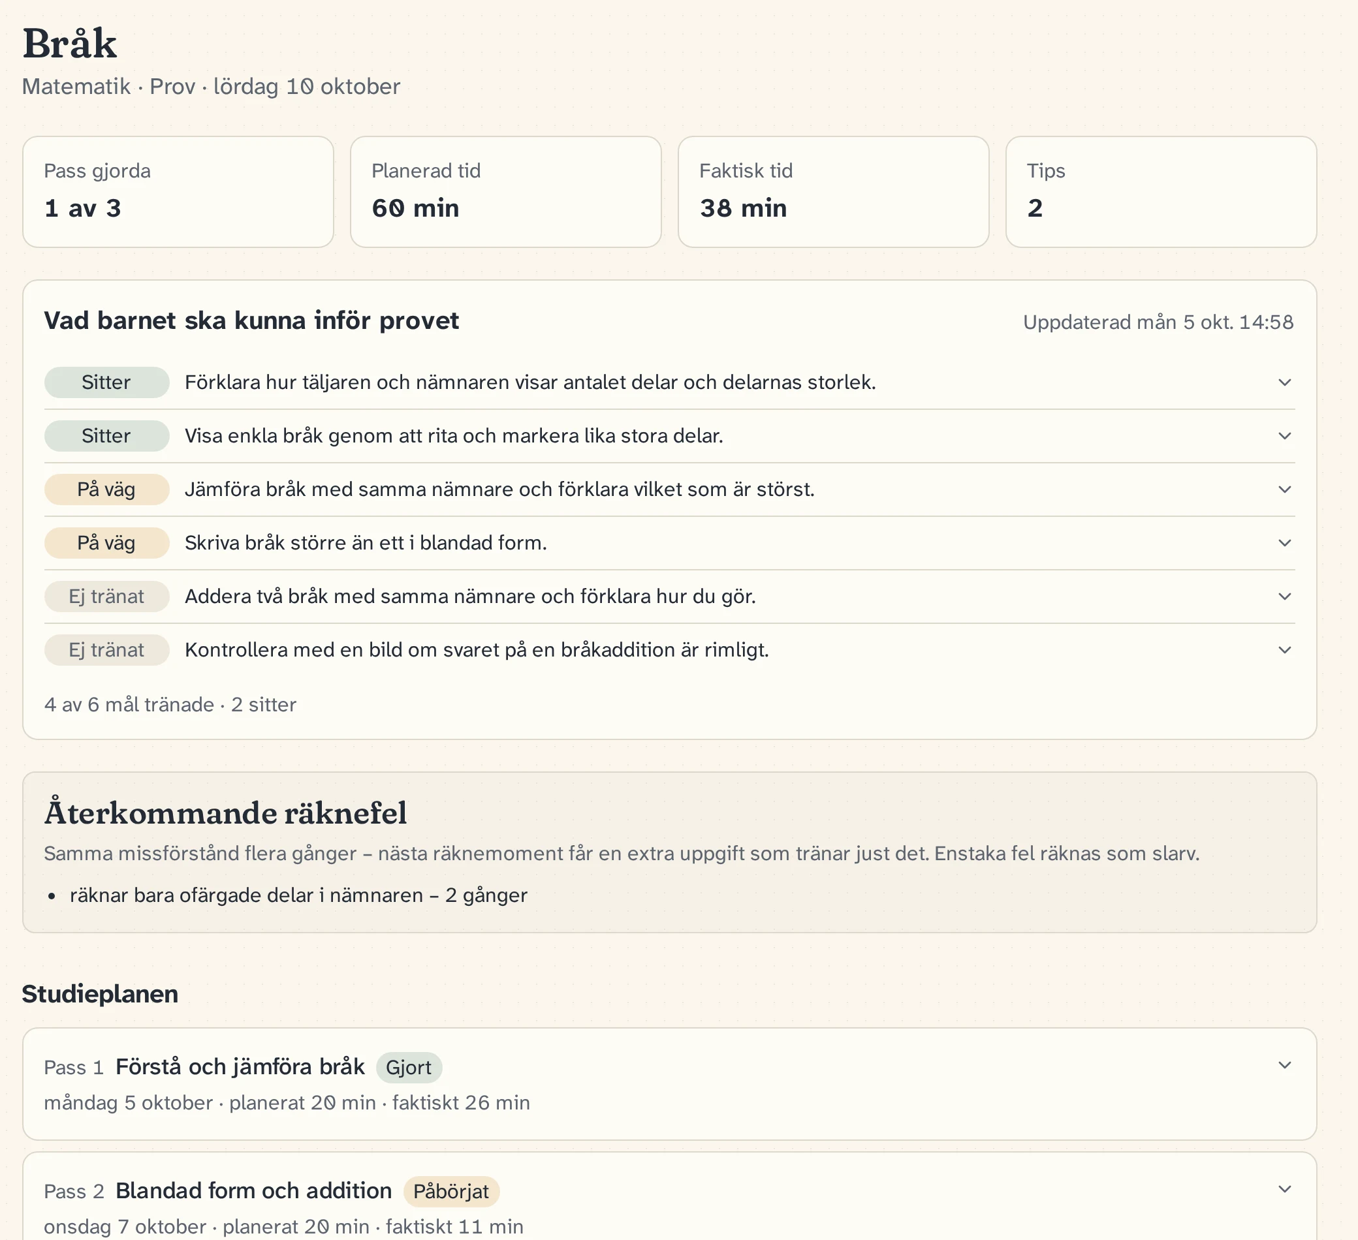Click Pass 1 title 'Förstå och jämföra bråk'

click(240, 1067)
